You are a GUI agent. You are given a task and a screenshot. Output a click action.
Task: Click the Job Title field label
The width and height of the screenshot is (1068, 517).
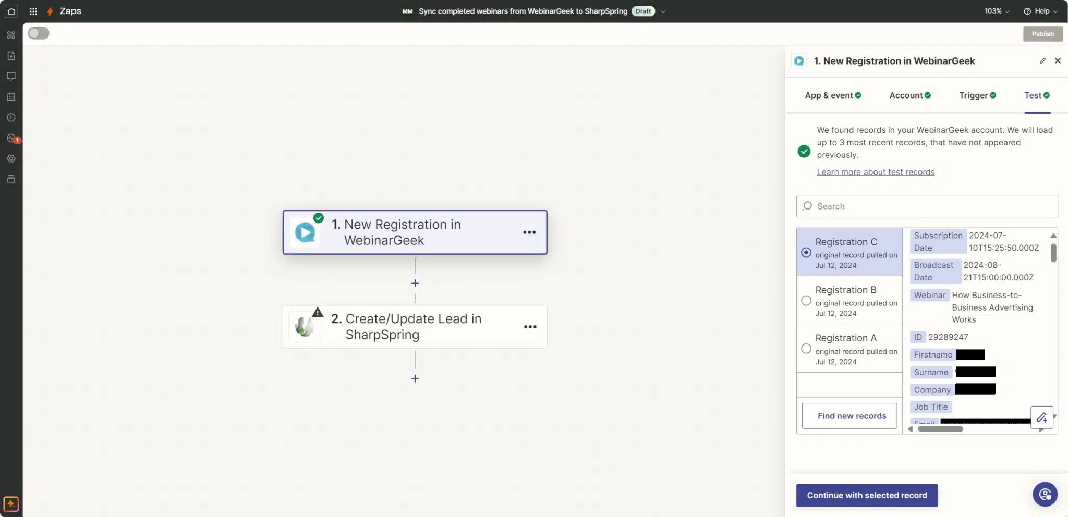931,407
